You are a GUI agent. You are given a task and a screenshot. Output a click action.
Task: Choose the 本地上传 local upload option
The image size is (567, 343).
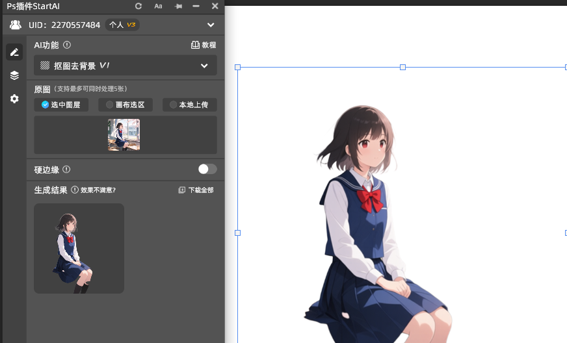pyautogui.click(x=189, y=105)
